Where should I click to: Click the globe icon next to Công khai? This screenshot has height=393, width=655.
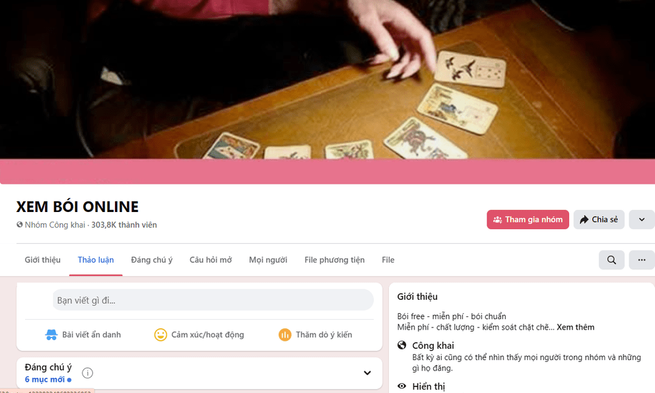pyautogui.click(x=402, y=345)
